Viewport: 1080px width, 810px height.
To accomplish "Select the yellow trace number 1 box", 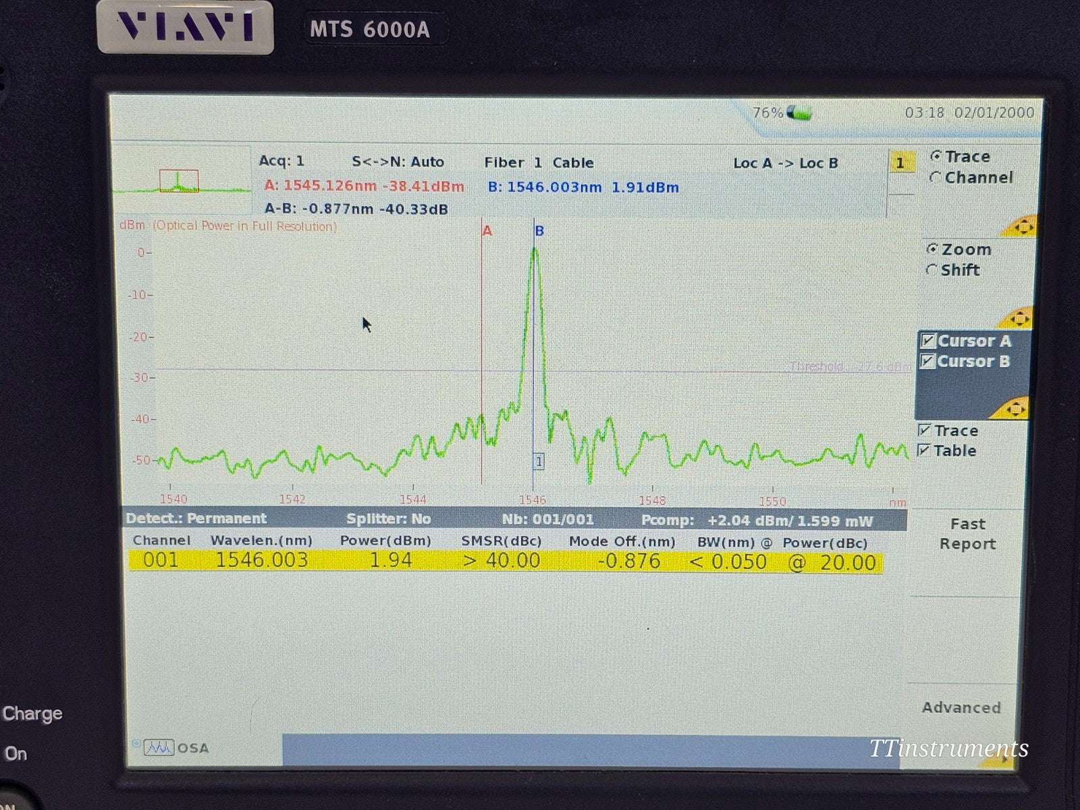I will (x=901, y=163).
